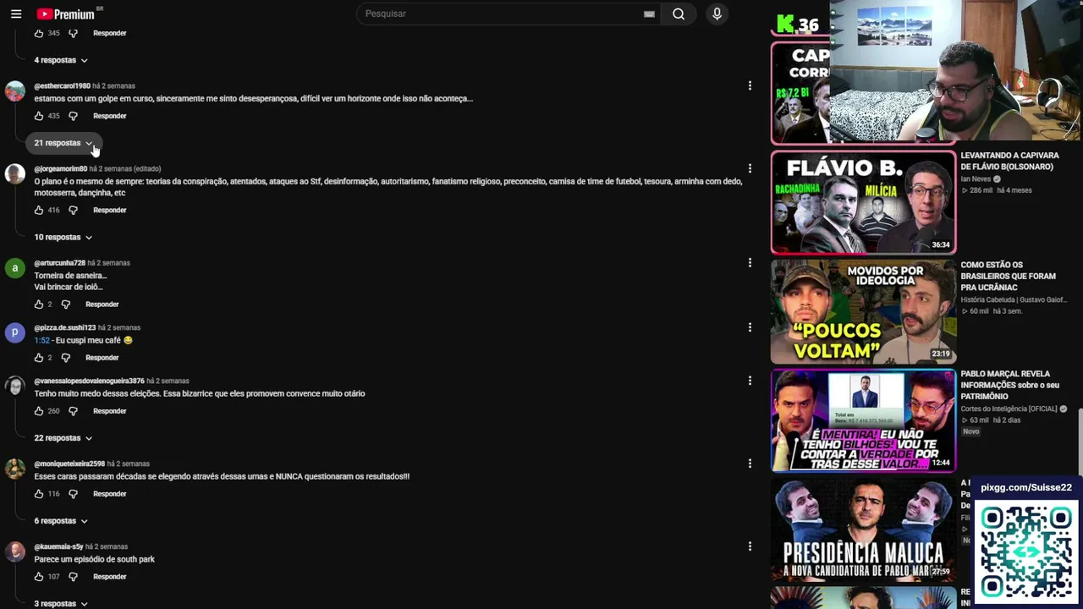
Task: Play the Pablo Marçal 12:44 video thumbnail
Action: (863, 420)
